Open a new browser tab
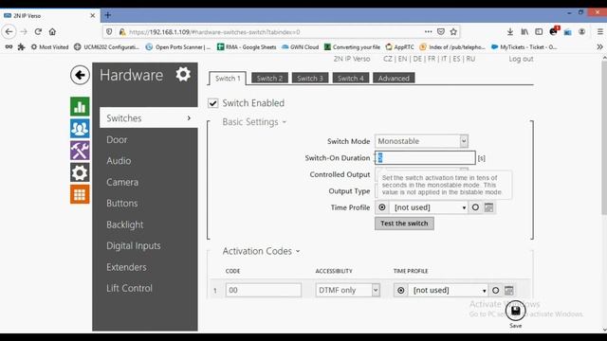Image resolution: width=607 pixels, height=341 pixels. point(108,15)
